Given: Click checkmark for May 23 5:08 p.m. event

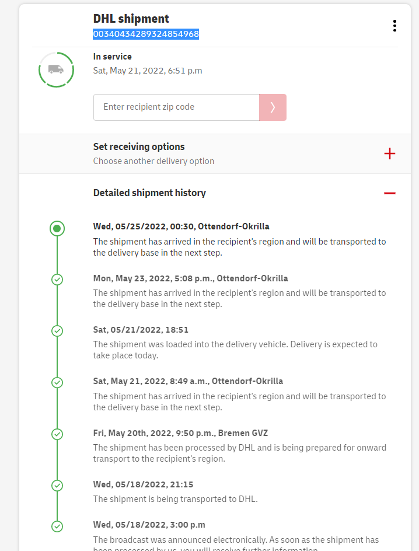Looking at the screenshot, I should click(57, 280).
